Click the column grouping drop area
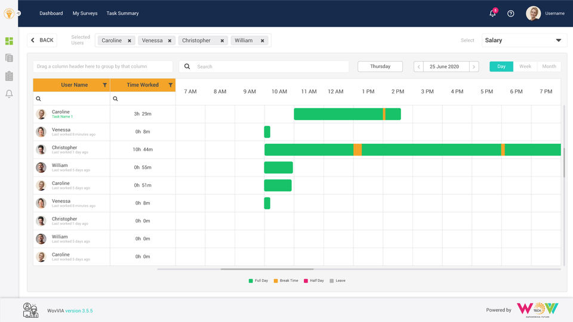This screenshot has width=573, height=322. tap(103, 66)
